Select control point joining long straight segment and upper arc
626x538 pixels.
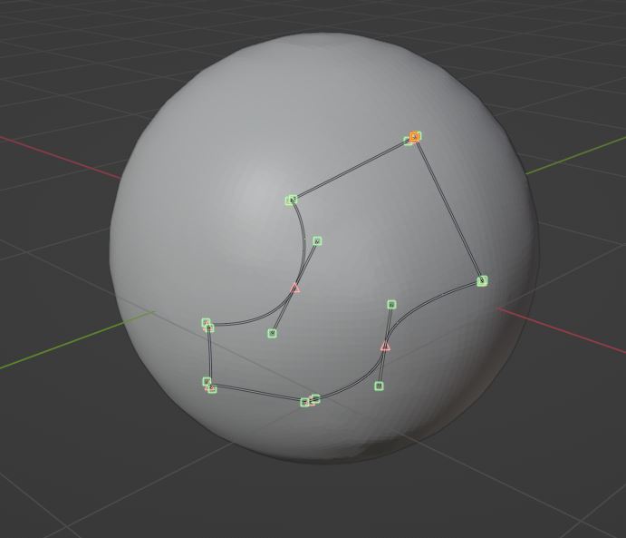[293, 199]
